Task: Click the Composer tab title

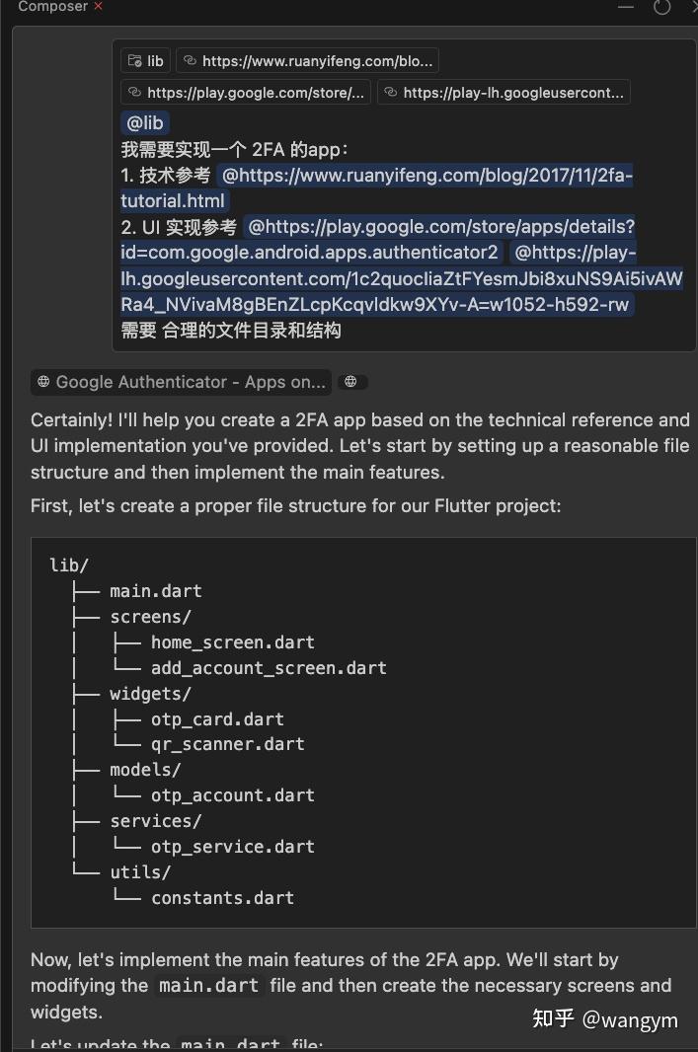Action: tap(53, 6)
